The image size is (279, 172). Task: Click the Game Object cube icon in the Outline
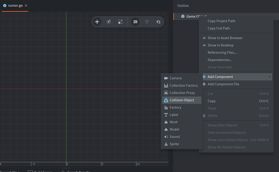point(183,16)
